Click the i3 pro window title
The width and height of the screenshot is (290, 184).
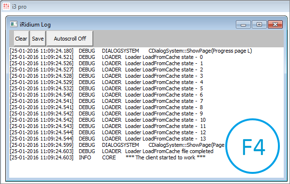click(19, 7)
